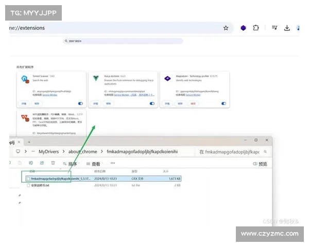Toggle off the Vue.js devtools extension

coord(152,103)
